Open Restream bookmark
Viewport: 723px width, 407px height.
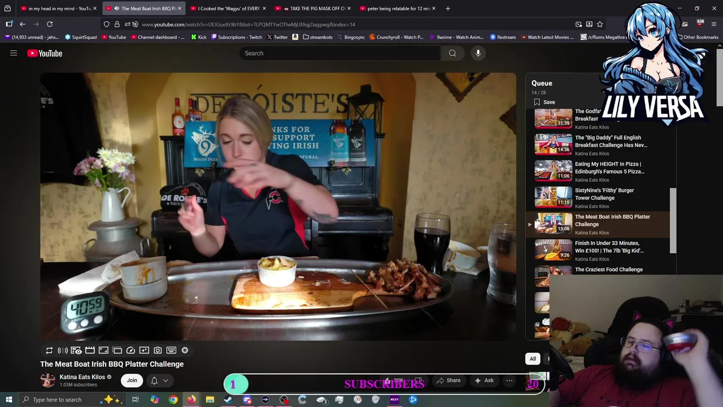tap(503, 37)
